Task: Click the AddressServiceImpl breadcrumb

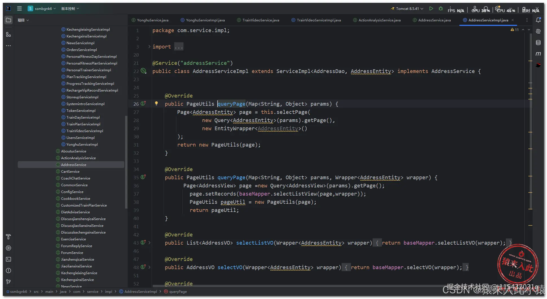Action: [x=138, y=291]
